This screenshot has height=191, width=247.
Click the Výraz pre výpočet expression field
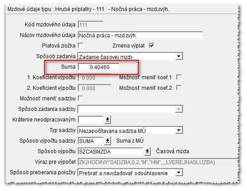pyautogui.click(x=158, y=162)
